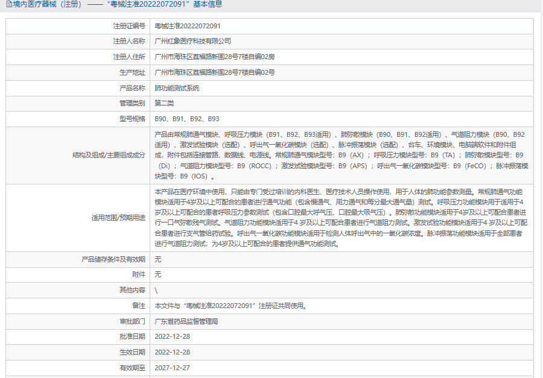Click the intended use description paragraph
The height and width of the screenshot is (378, 543).
(x=341, y=217)
